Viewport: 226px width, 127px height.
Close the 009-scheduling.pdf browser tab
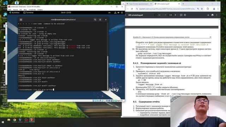[x=179, y=4]
